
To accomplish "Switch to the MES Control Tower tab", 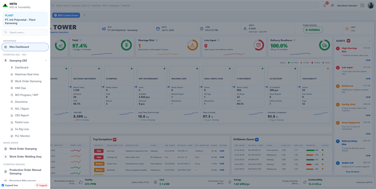I will [x=66, y=15].
